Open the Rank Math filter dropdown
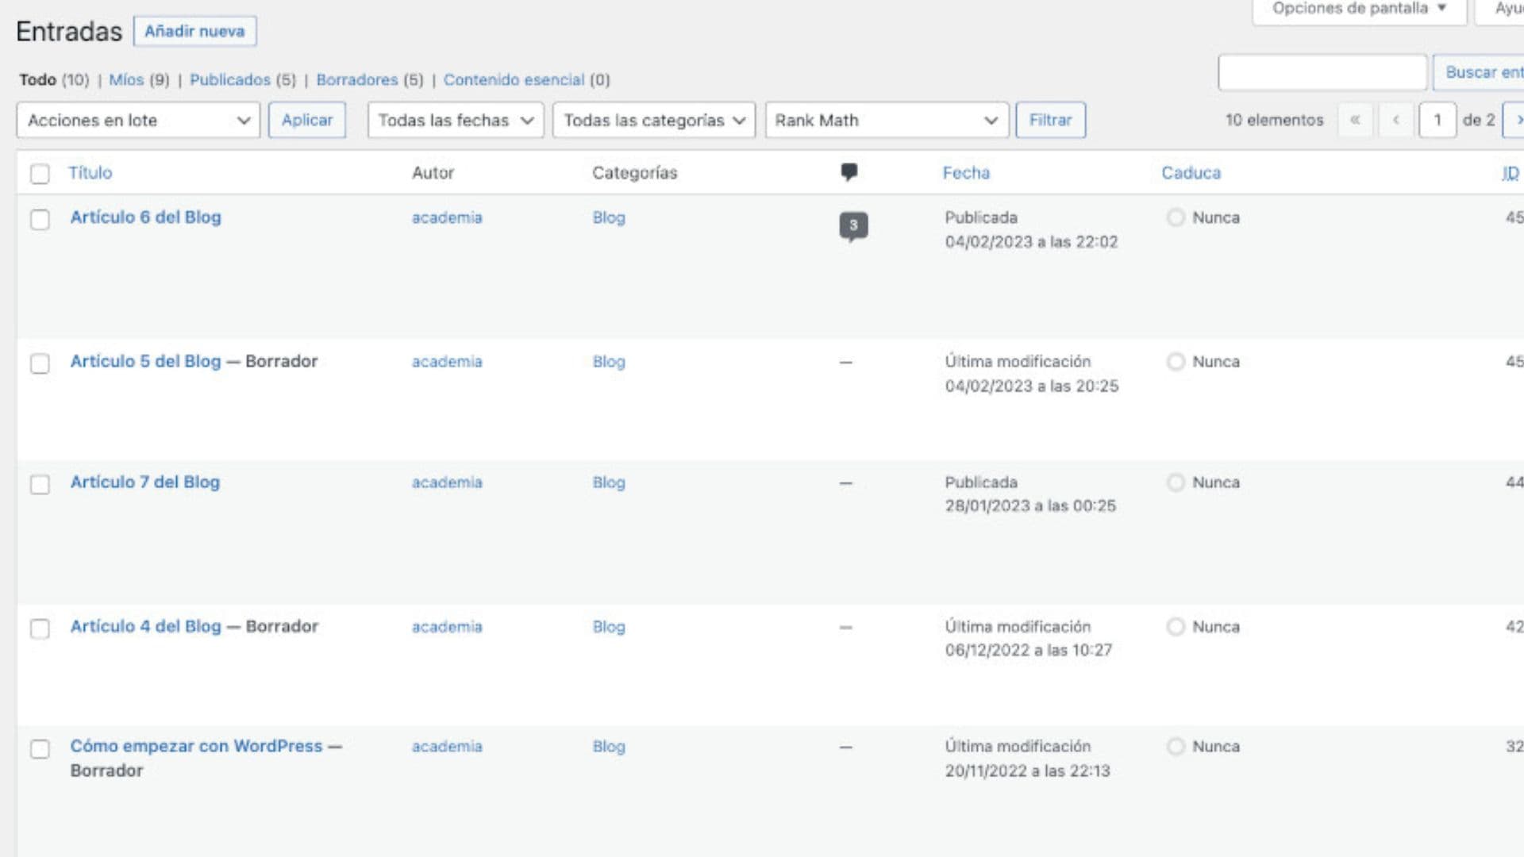The image size is (1524, 857). [x=887, y=120]
